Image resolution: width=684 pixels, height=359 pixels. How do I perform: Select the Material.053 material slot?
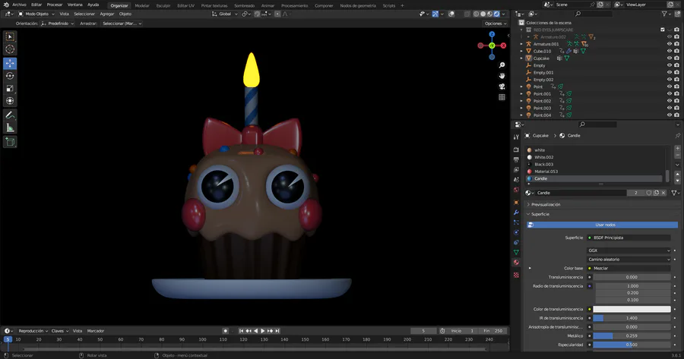pyautogui.click(x=594, y=172)
